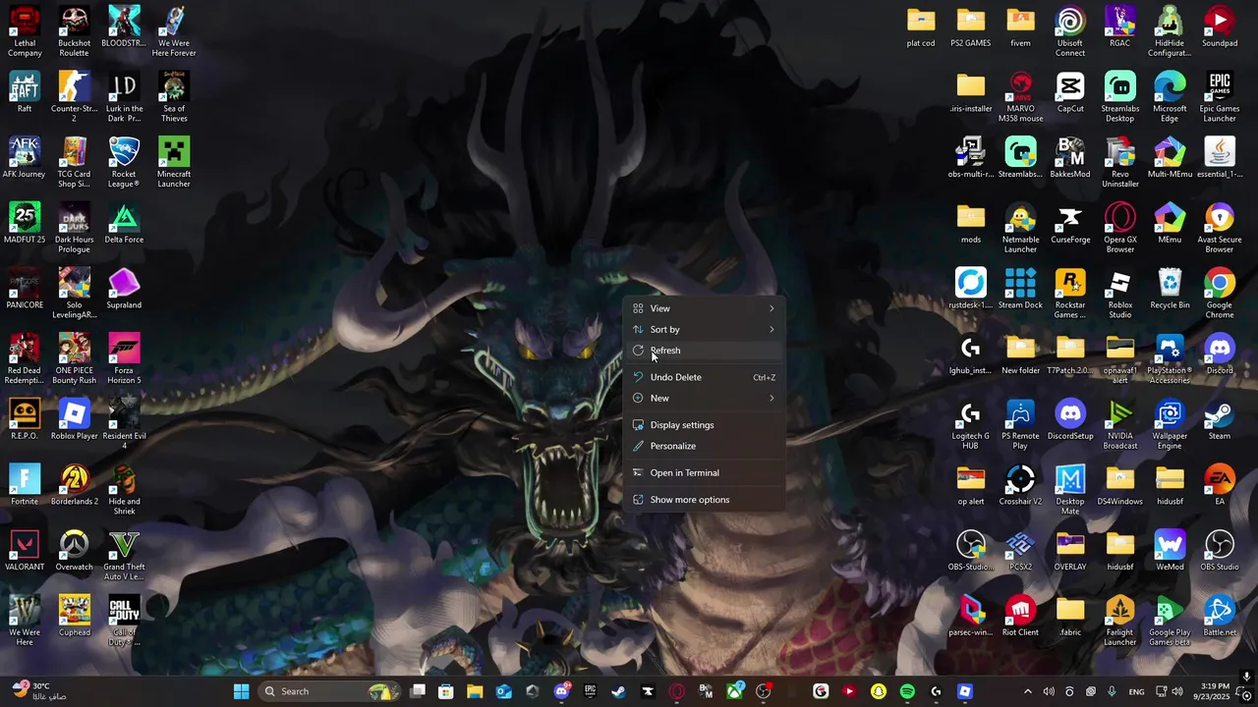This screenshot has height=707, width=1258.
Task: Select the Forza Horizon 5 icon
Action: coord(124,359)
